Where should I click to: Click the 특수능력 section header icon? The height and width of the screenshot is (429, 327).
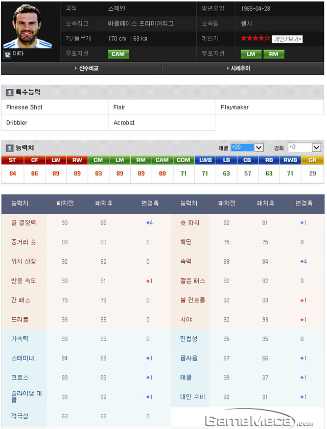click(x=10, y=92)
